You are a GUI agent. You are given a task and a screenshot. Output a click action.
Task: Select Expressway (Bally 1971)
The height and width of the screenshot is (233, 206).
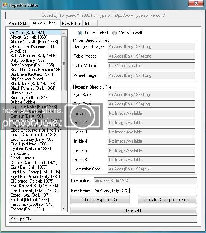pos(35,195)
